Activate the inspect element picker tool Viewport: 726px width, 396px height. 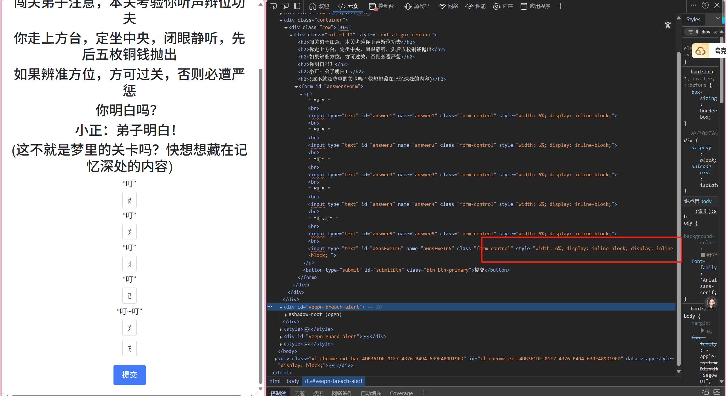pyautogui.click(x=273, y=6)
